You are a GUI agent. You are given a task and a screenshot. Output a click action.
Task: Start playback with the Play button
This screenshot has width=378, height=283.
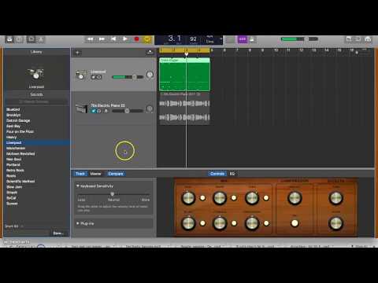(x=125, y=39)
